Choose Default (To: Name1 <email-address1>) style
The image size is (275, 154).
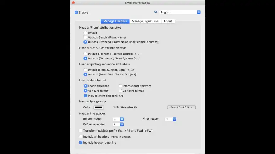pyautogui.click(x=85, y=54)
